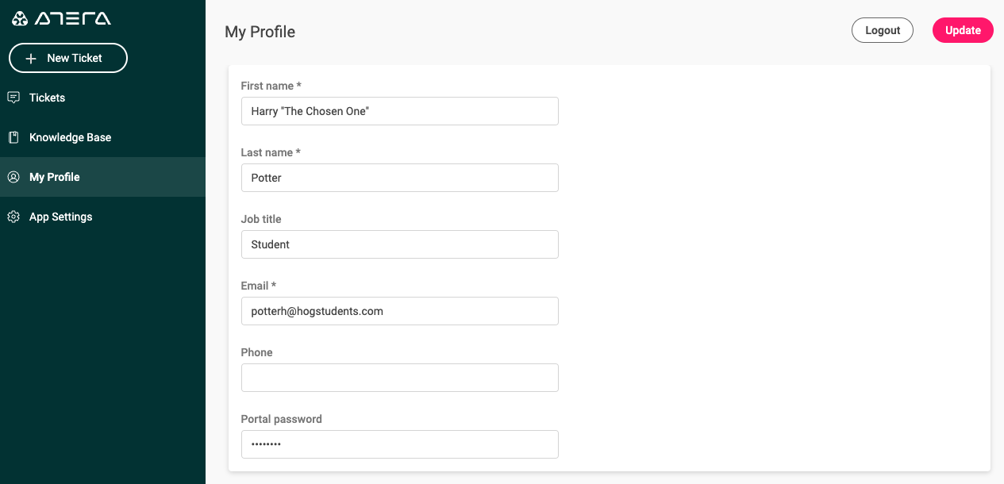The width and height of the screenshot is (1004, 484).
Task: Select My Profile in the sidebar
Action: point(102,177)
